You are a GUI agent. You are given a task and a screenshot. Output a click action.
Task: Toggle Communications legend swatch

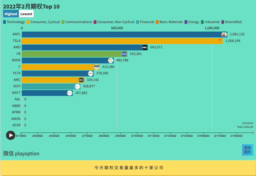coord(63,22)
